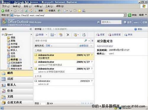
Task: Open Sent Items (已发送邮件) folder
Action: (15, 63)
